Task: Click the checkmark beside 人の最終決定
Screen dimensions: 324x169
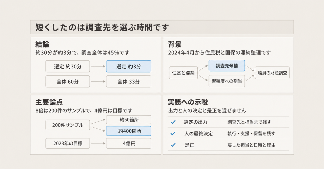Action: tap(173, 133)
